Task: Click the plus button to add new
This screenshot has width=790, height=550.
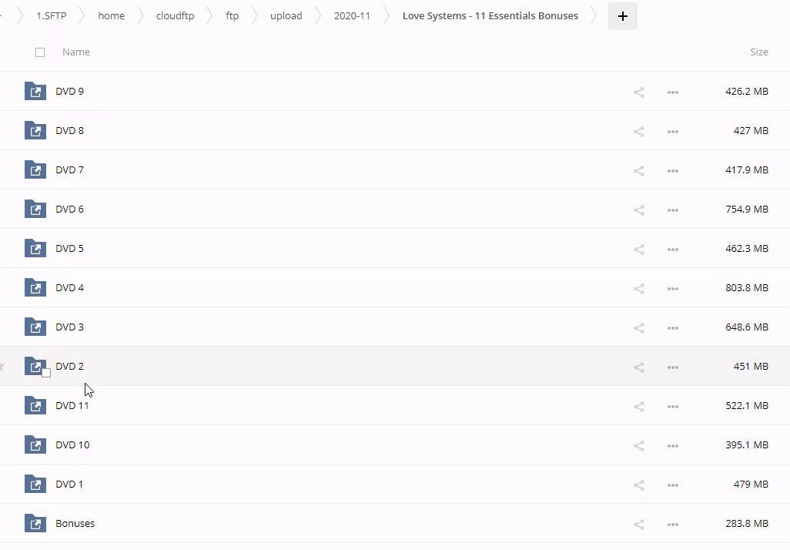Action: pos(622,16)
